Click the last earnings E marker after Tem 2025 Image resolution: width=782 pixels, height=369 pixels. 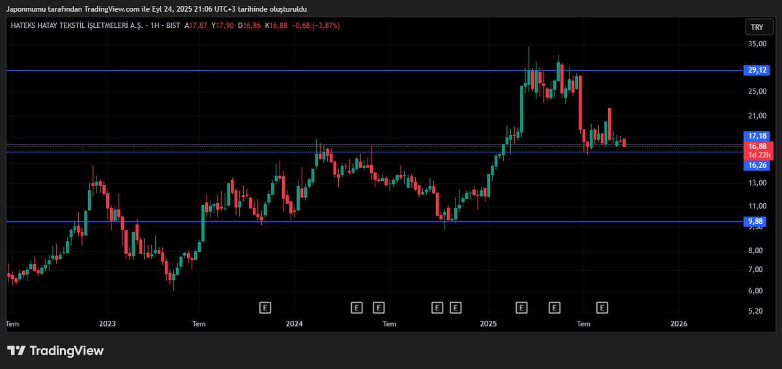point(602,307)
